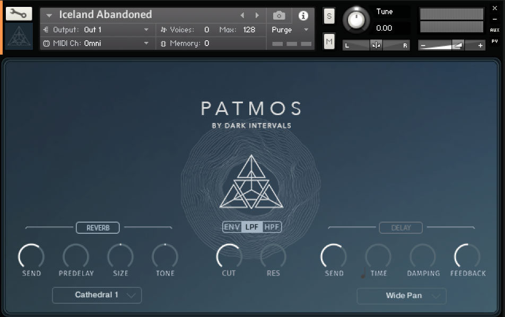Screen dimensions: 505x317
Task: Click the reverb SIZE knob
Action: point(120,256)
